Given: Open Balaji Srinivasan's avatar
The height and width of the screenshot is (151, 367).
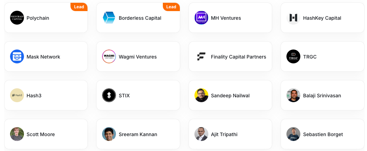Looking at the screenshot, I should point(293,95).
